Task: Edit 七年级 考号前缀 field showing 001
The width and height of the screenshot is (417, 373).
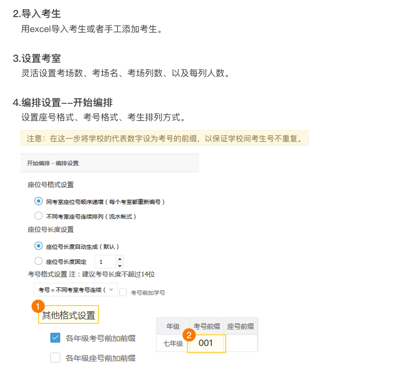Action: click(206, 343)
